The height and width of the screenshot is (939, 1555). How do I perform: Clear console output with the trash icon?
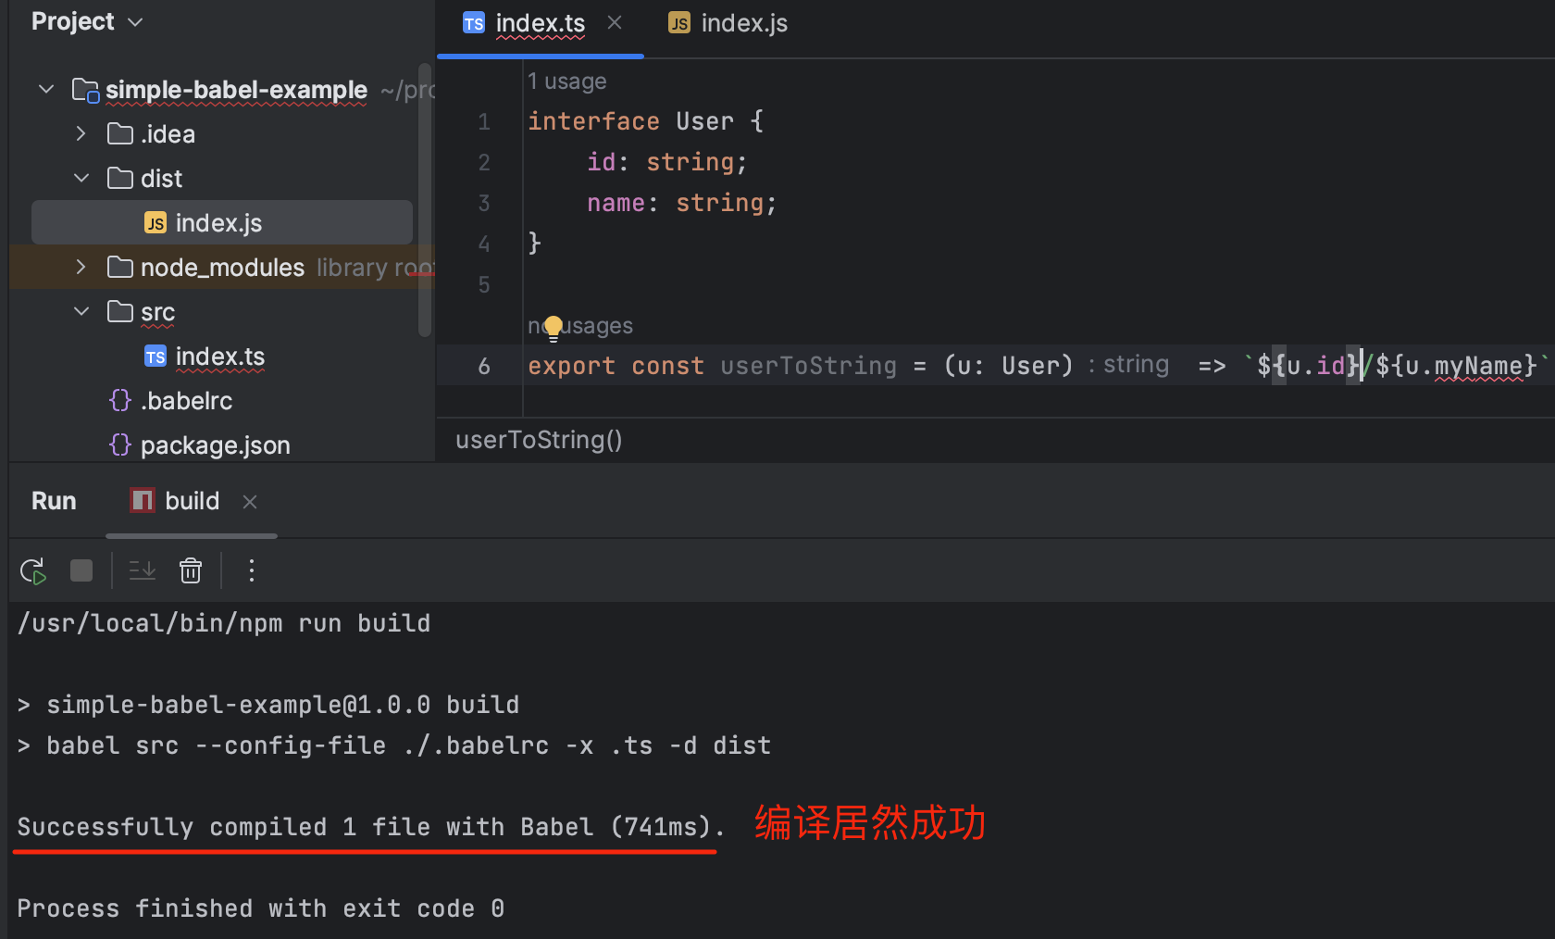pos(190,570)
